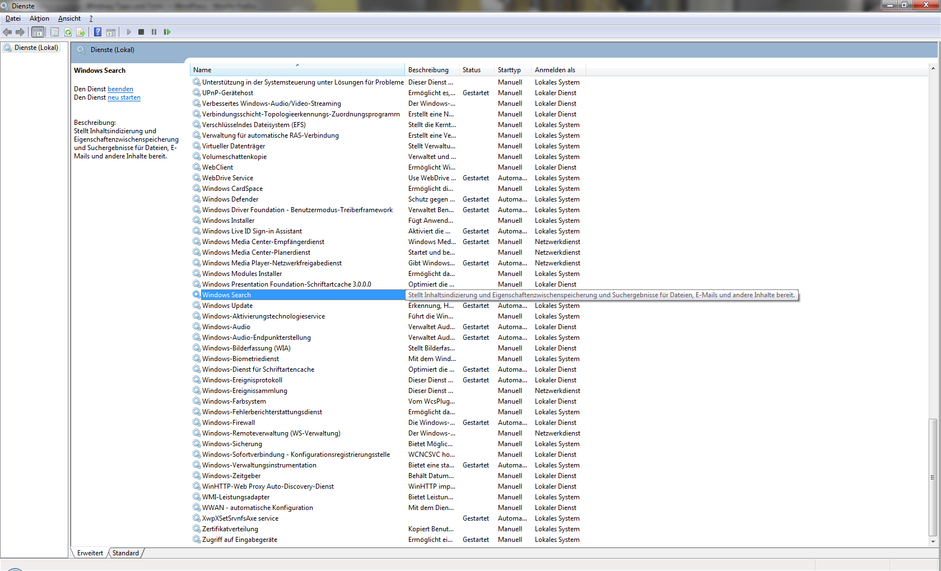Click the 'neu starten' link
Image resolution: width=941 pixels, height=571 pixels.
pyautogui.click(x=124, y=97)
